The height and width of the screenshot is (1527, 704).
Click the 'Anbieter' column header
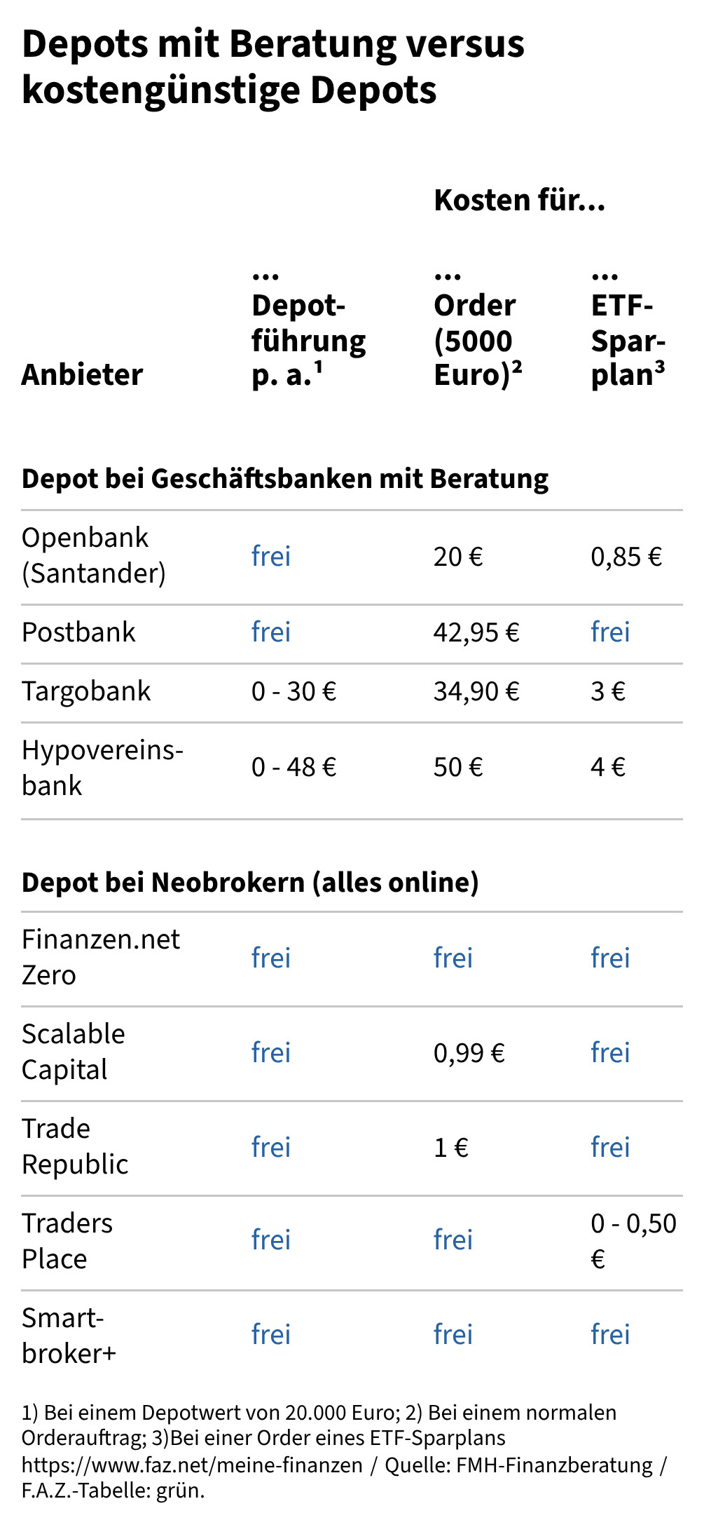[83, 375]
